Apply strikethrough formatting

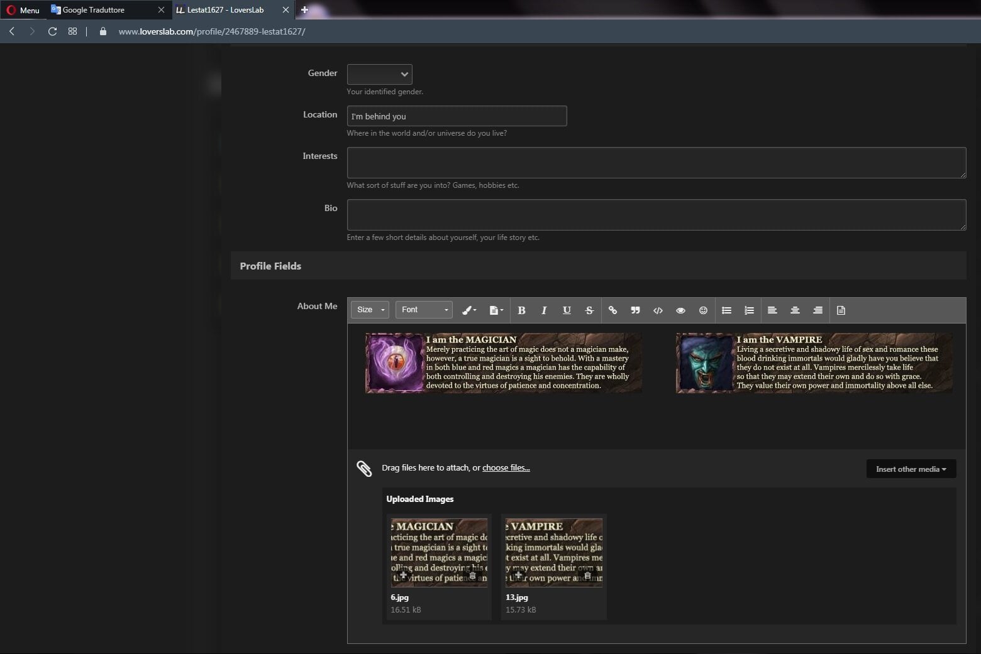(589, 310)
